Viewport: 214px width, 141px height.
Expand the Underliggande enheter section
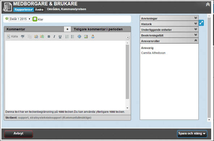click(169, 30)
